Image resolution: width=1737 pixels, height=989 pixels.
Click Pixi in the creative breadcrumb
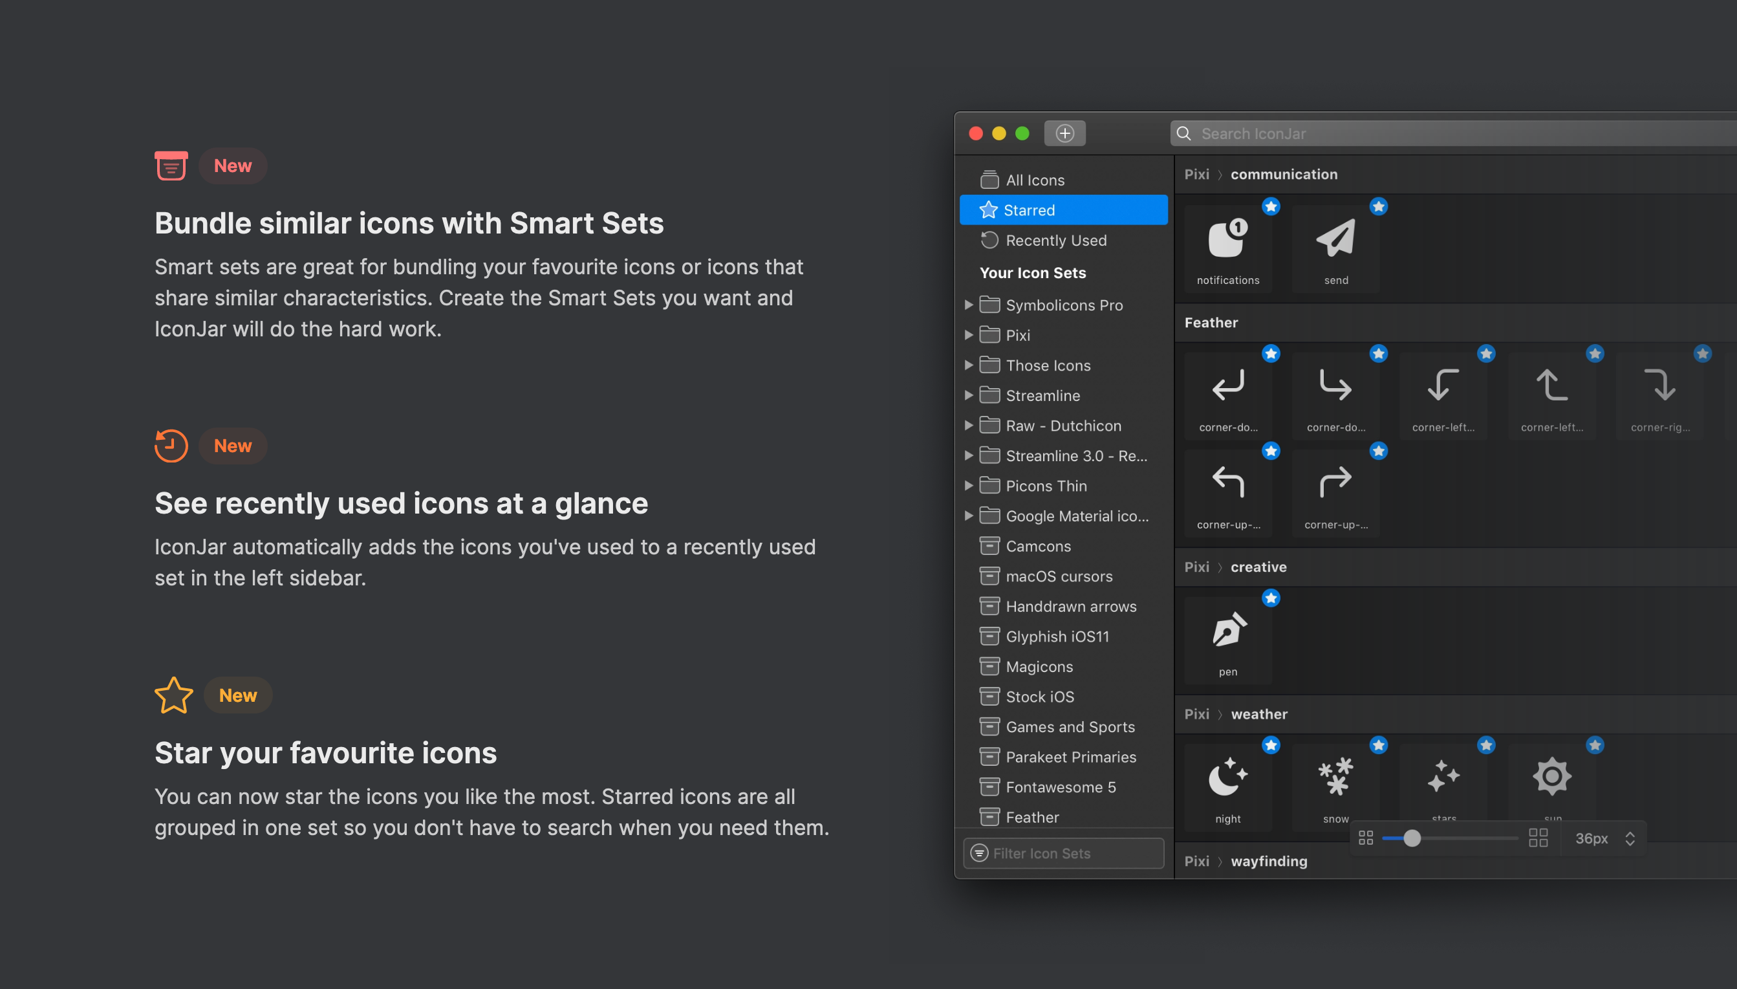(x=1196, y=567)
